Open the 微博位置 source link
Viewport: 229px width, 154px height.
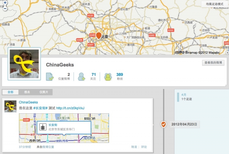point(48,147)
